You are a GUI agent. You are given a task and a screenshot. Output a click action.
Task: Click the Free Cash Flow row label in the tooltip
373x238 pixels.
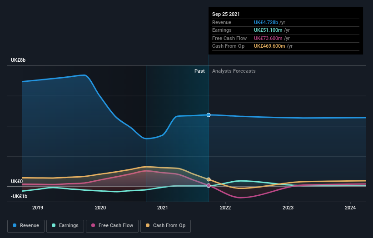(229, 38)
